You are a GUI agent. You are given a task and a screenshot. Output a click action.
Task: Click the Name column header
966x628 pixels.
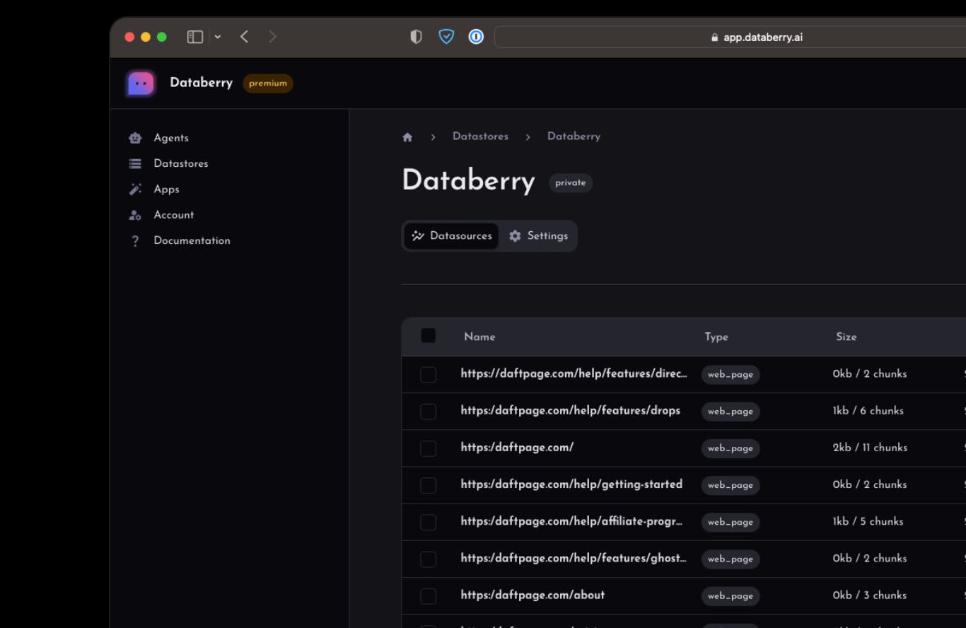click(x=479, y=337)
